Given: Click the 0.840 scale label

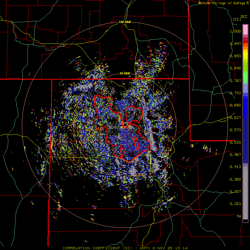Looking at the screenshot, I should point(235,68).
